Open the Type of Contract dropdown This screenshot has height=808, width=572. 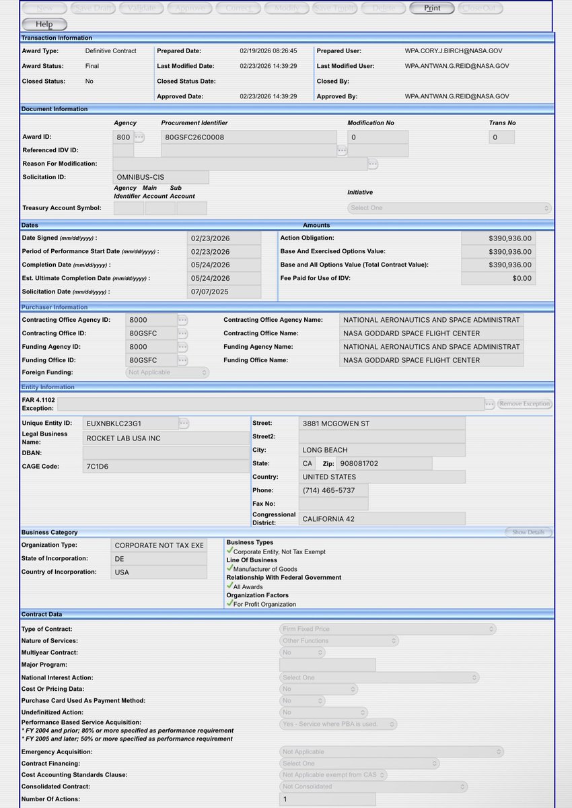[x=388, y=629]
